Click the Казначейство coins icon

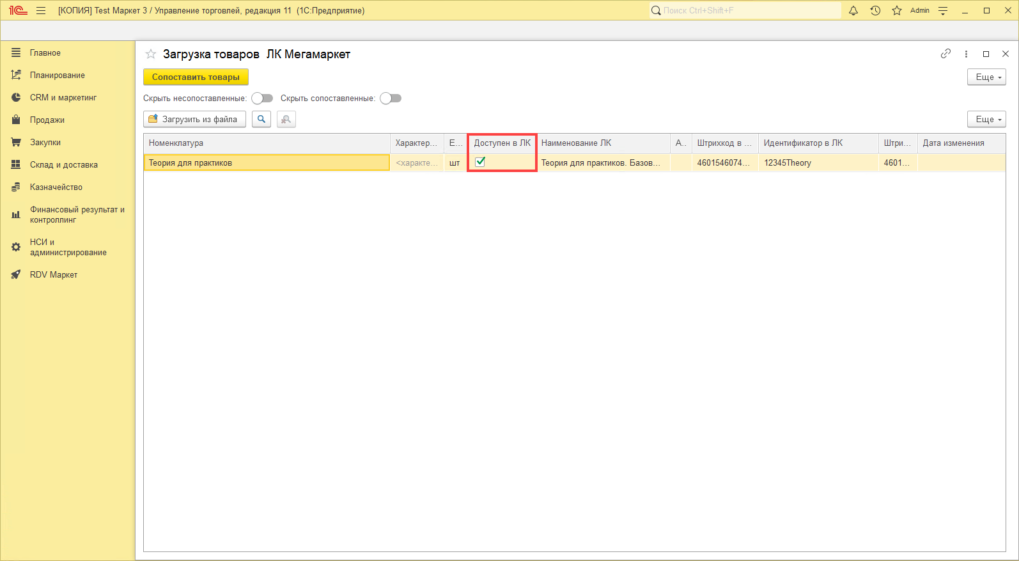click(16, 187)
